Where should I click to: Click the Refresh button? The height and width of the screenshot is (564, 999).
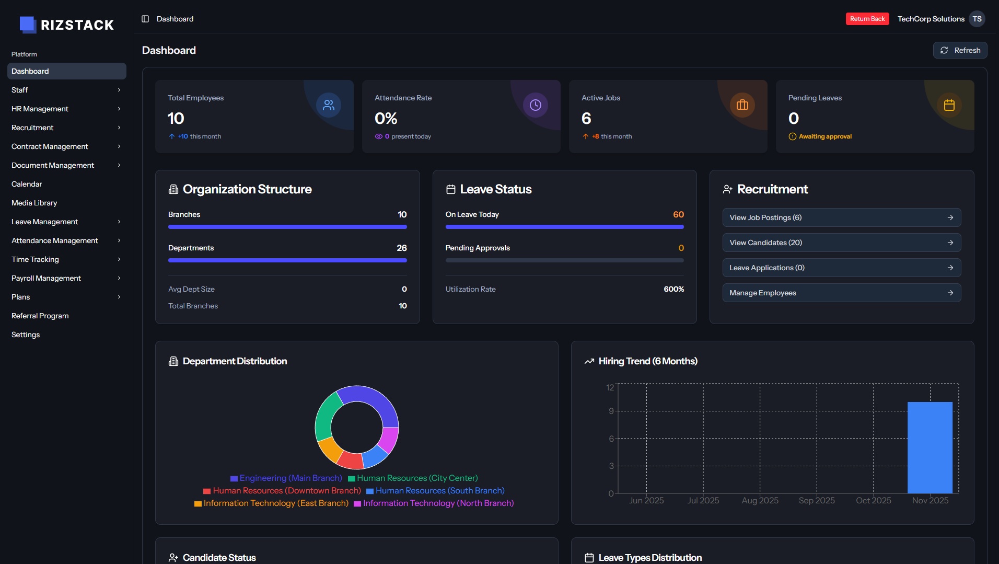[960, 50]
